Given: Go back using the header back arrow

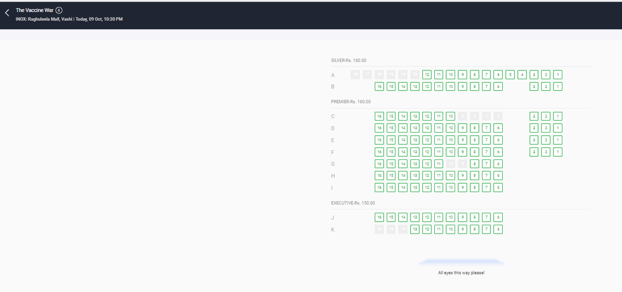Looking at the screenshot, I should (7, 14).
